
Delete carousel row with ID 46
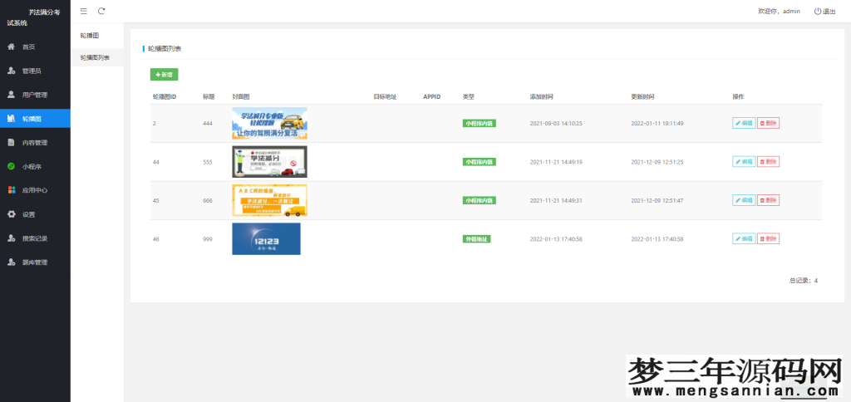[768, 238]
